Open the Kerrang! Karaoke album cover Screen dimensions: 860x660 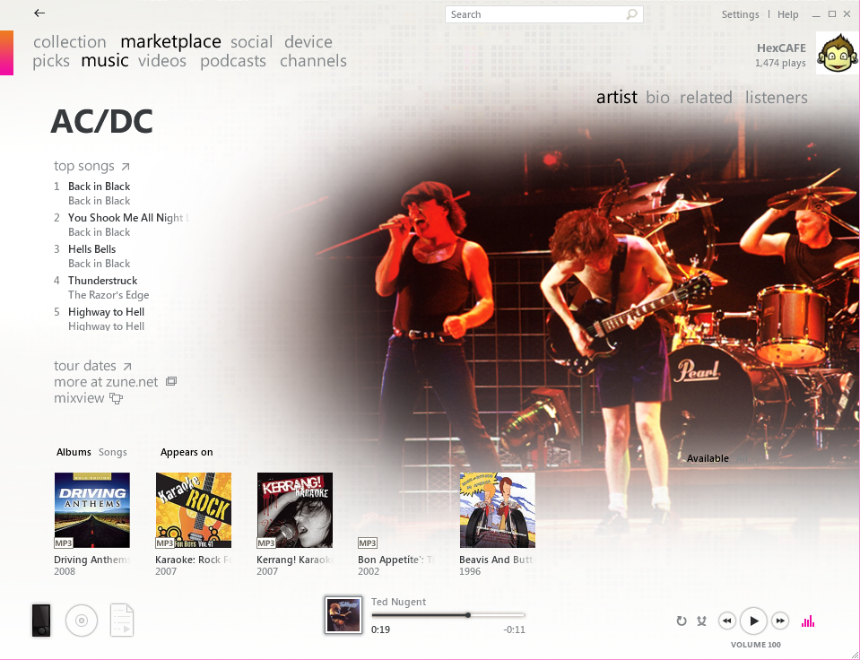pyautogui.click(x=294, y=510)
